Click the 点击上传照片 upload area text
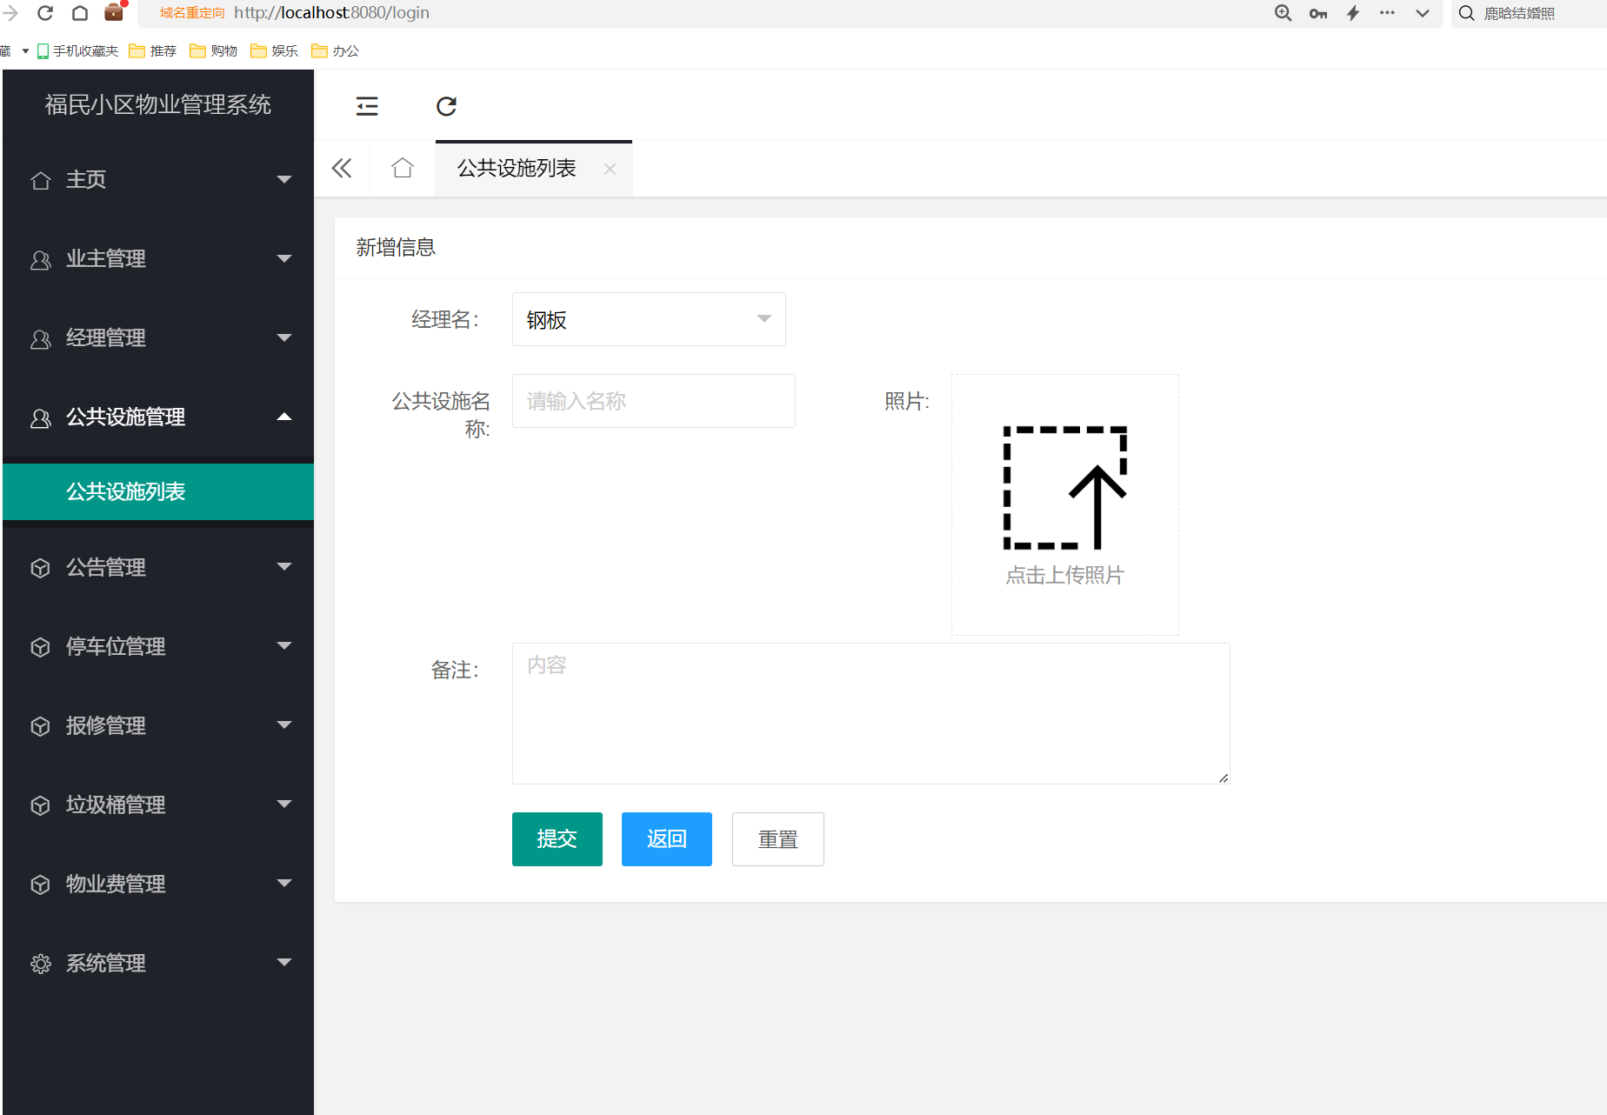Image resolution: width=1607 pixels, height=1115 pixels. pyautogui.click(x=1064, y=575)
